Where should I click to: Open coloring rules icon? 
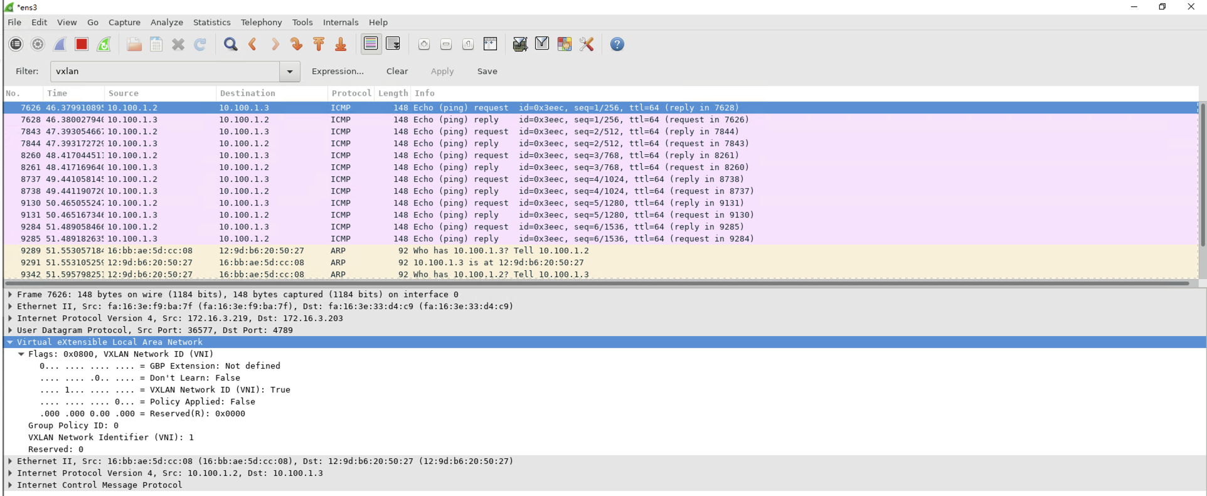(x=565, y=44)
